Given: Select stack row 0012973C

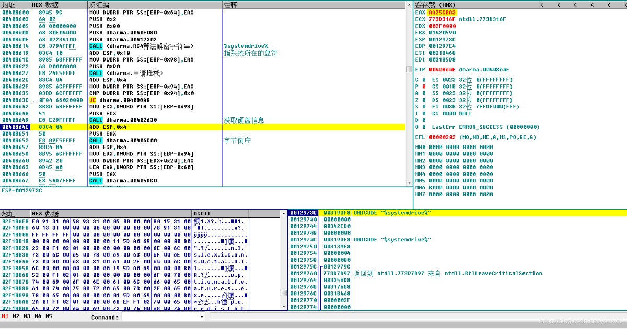Looking at the screenshot, I should point(457,213).
